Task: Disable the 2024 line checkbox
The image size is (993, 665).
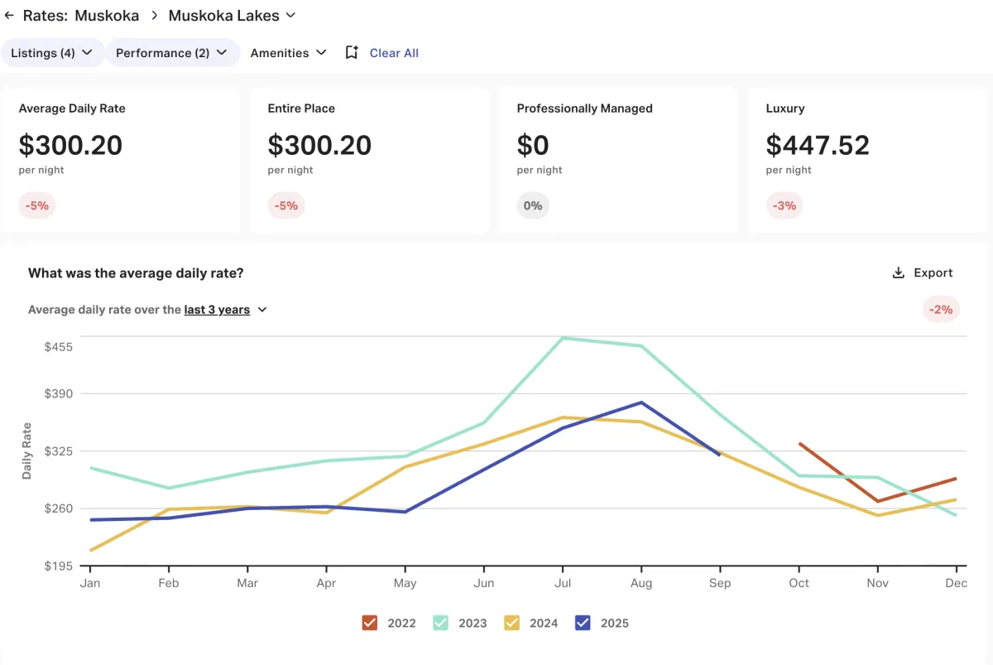Action: (x=512, y=623)
